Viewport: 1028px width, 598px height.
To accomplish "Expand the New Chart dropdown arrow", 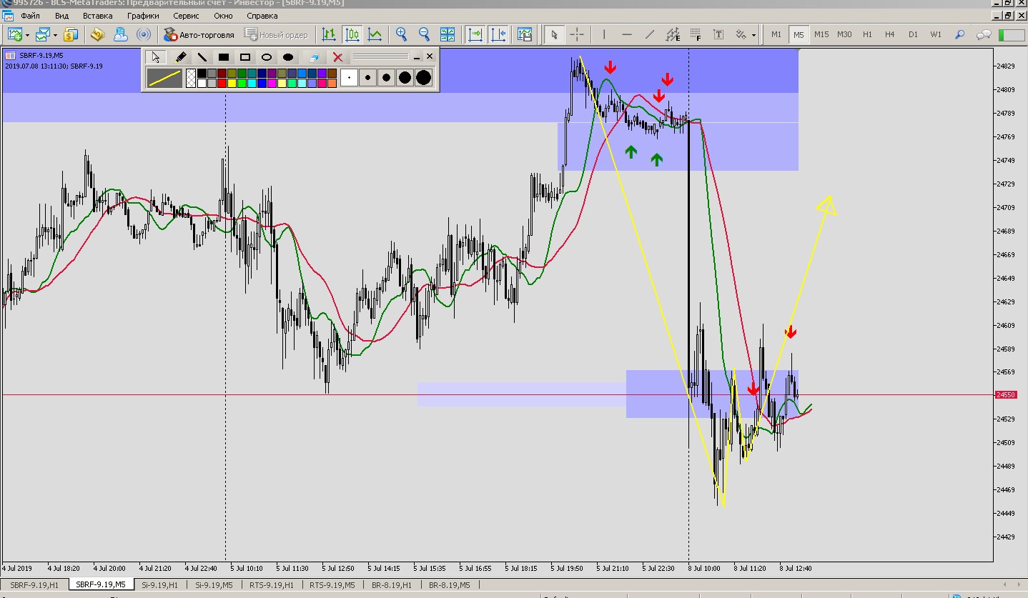I will coord(27,34).
